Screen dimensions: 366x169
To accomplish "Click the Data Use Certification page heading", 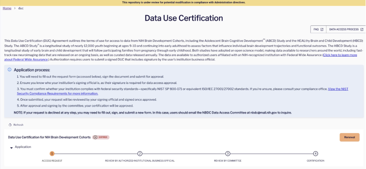I will pyautogui.click(x=184, y=18).
